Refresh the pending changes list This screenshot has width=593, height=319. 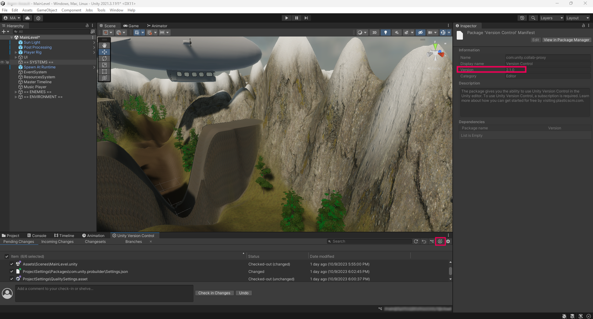[x=416, y=241]
